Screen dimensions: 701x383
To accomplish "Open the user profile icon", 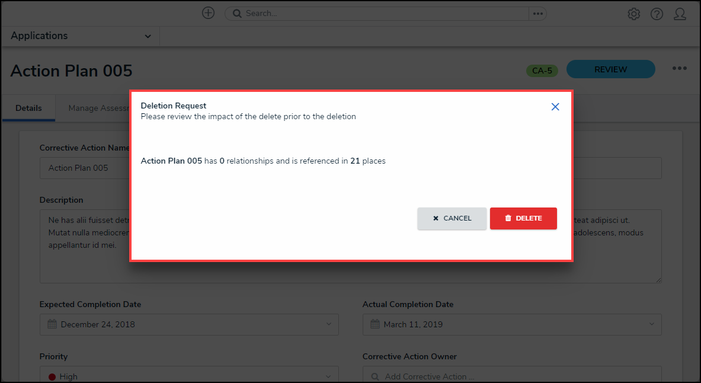I will click(x=680, y=14).
